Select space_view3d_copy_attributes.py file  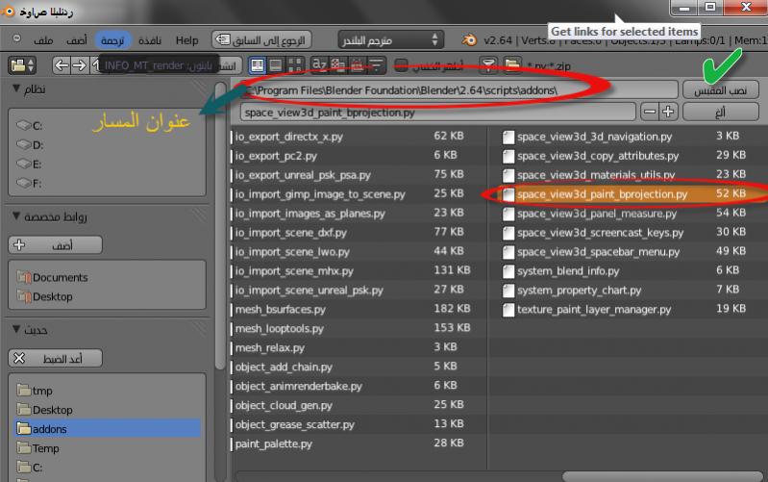(x=598, y=156)
